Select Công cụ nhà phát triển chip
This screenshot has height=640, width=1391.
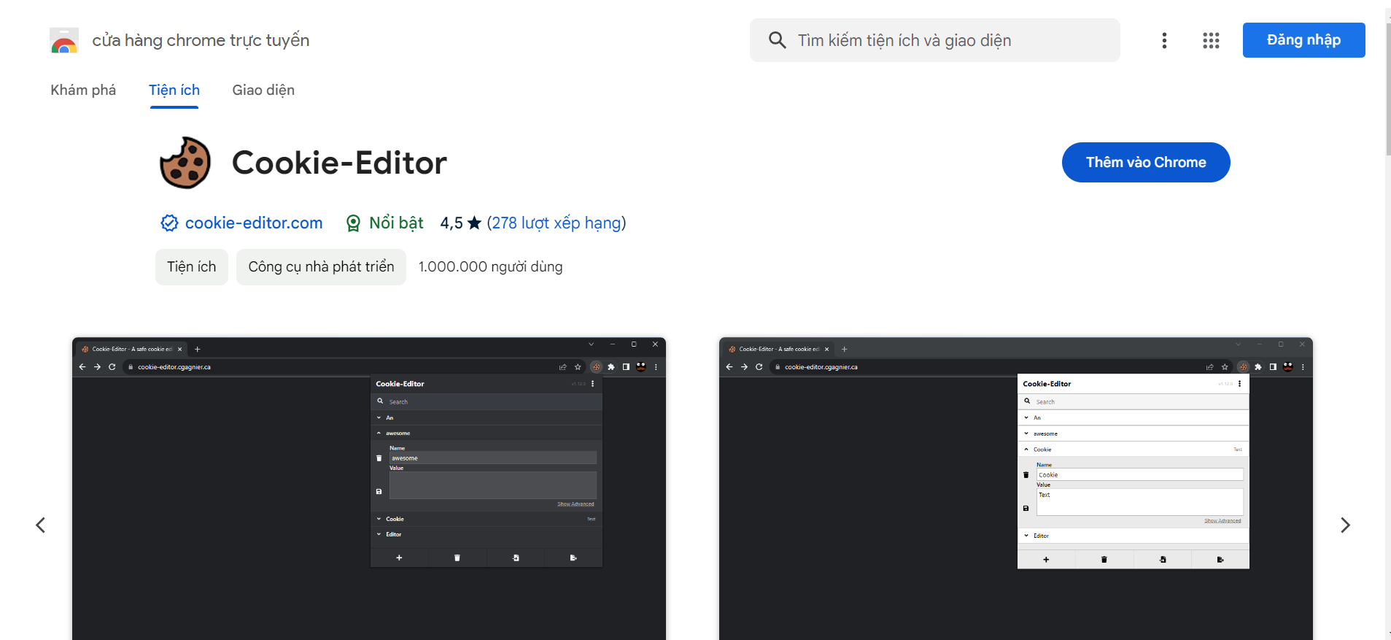[321, 267]
